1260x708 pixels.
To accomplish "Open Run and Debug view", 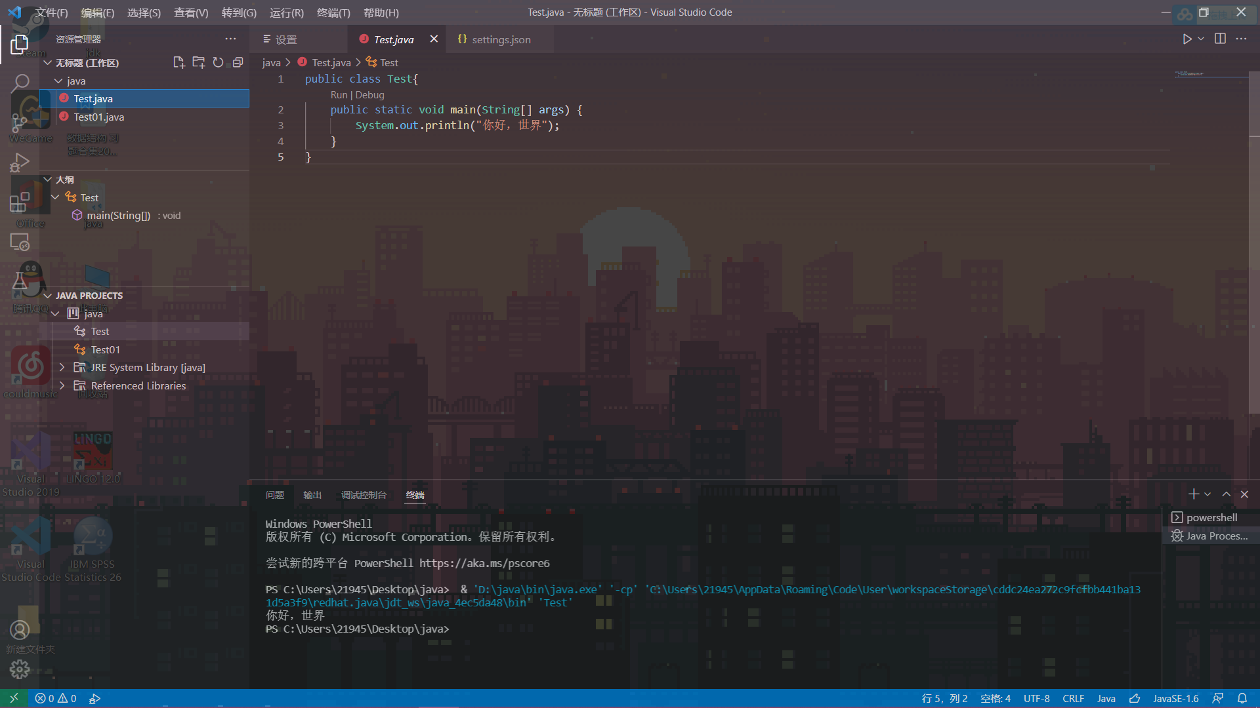I will 20,162.
